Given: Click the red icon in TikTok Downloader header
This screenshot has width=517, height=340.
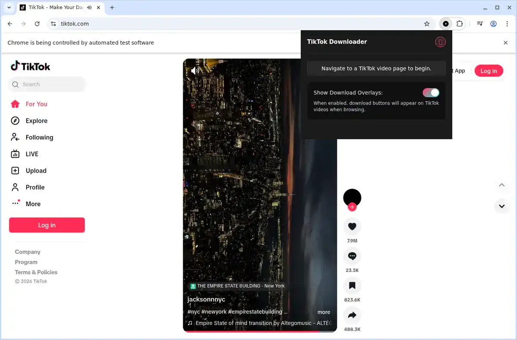Looking at the screenshot, I should 440,42.
